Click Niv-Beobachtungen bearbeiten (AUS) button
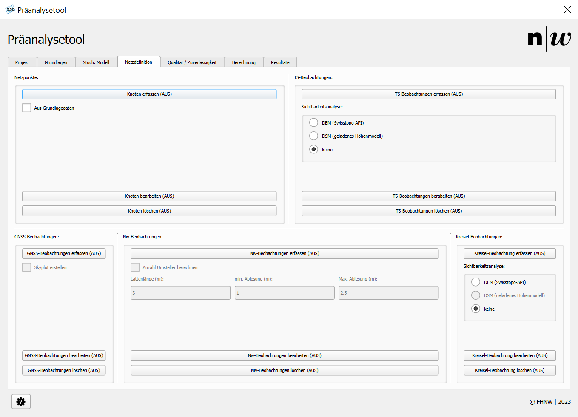Screen dimensions: 578x417 point(285,355)
